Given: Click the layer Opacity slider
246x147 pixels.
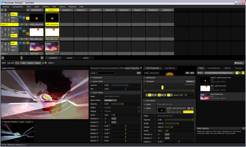Looking at the screenshot, I should (x=126, y=104).
